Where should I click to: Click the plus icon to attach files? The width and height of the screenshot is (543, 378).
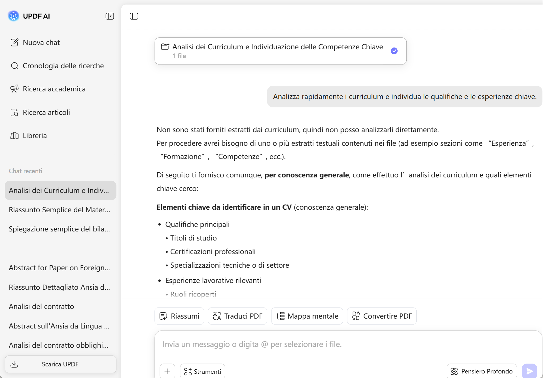pyautogui.click(x=167, y=371)
